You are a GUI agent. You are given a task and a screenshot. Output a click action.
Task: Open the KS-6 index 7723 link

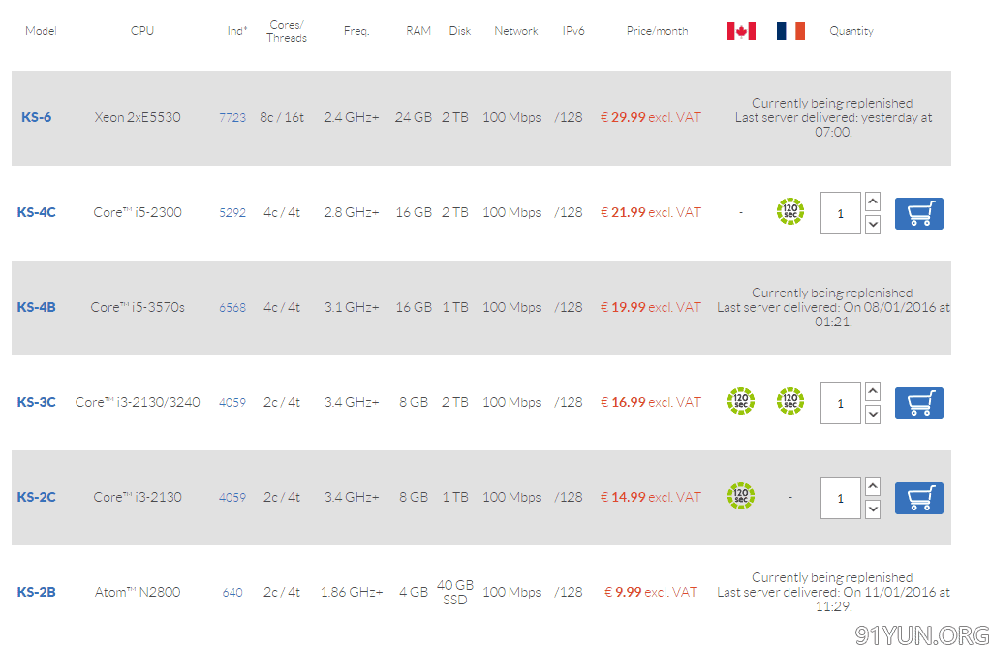click(x=232, y=118)
